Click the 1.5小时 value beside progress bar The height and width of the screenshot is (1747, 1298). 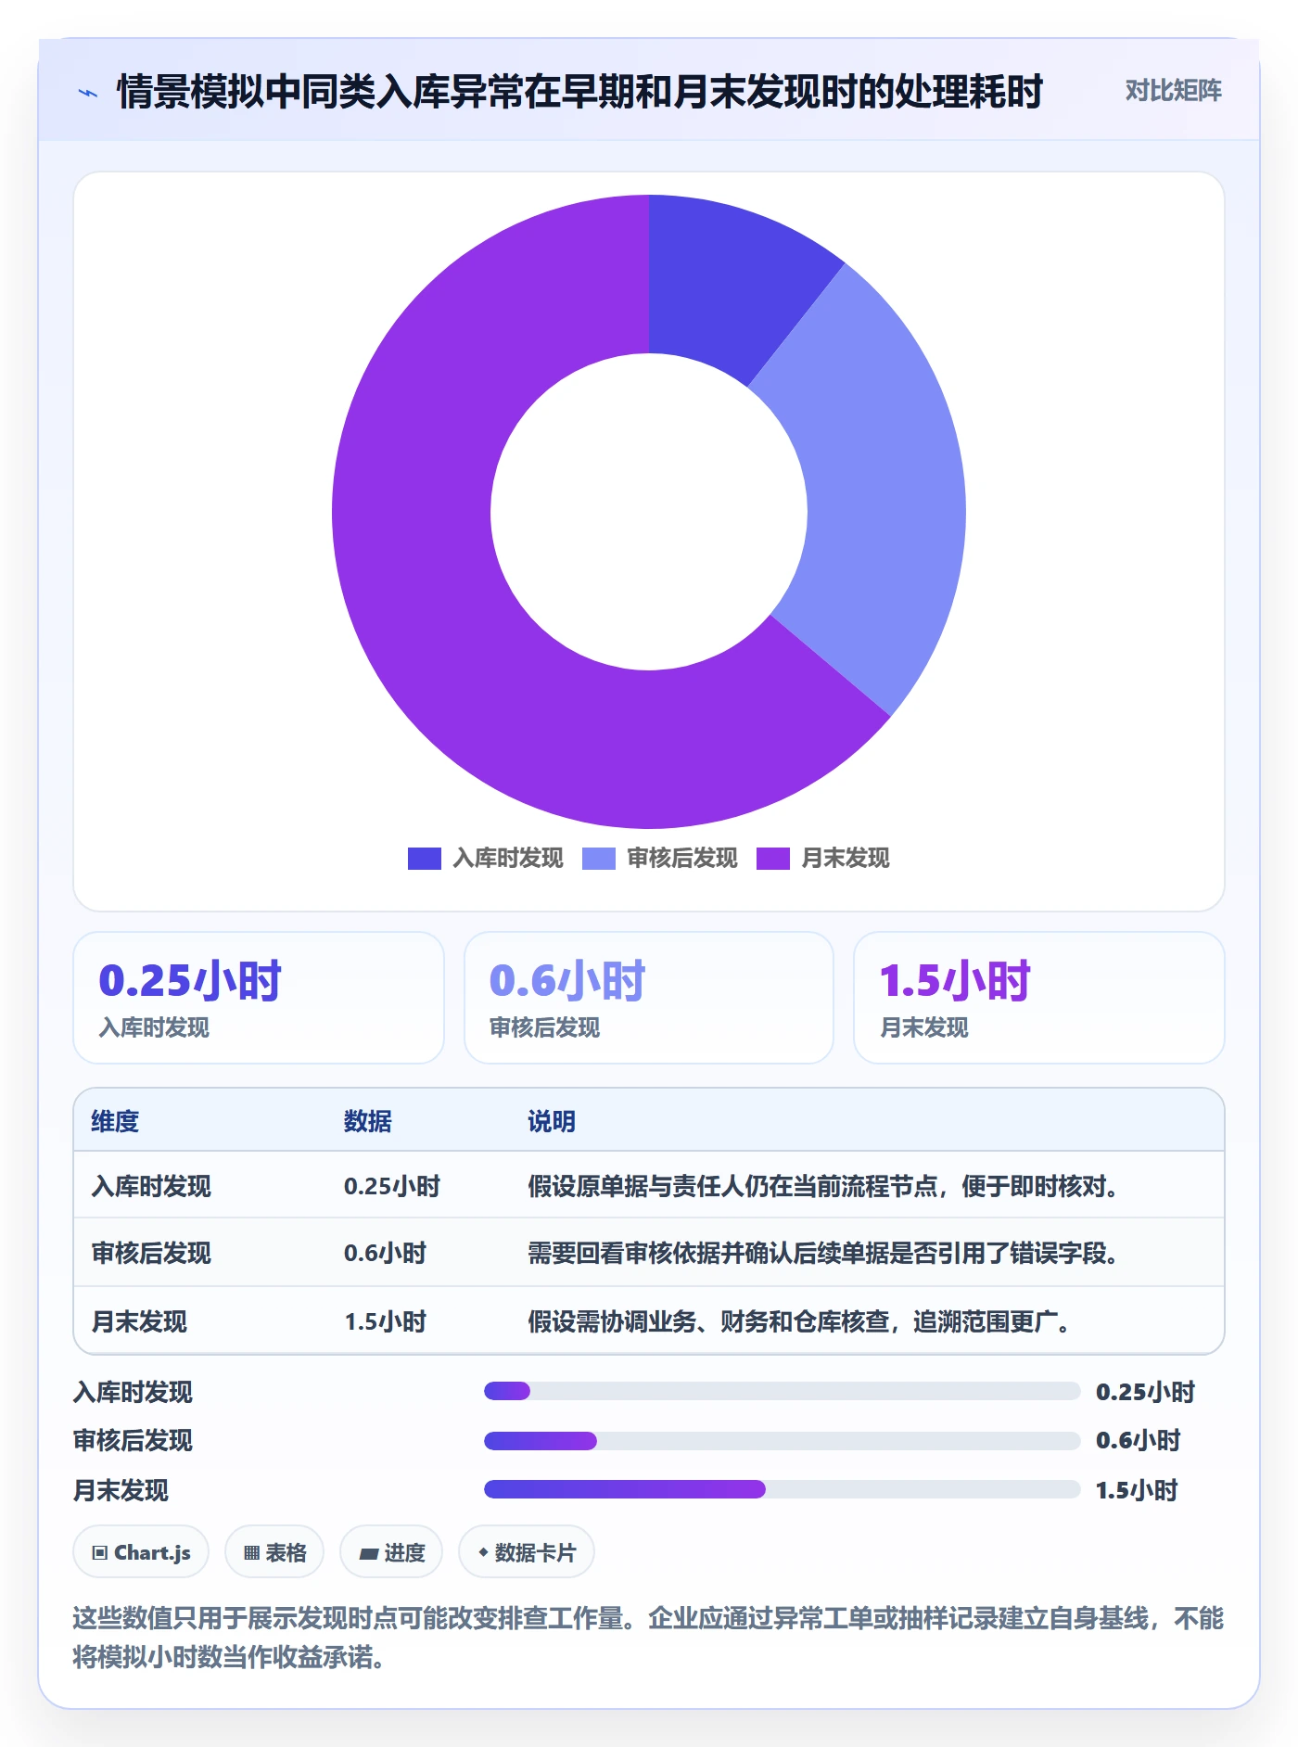[x=1137, y=1490]
